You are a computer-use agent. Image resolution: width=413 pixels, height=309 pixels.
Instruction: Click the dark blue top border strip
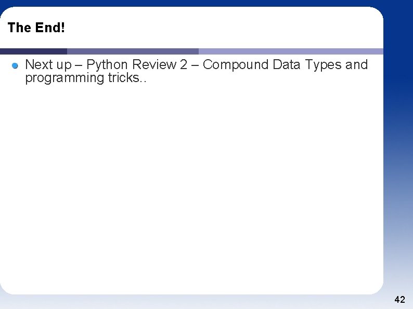(x=208, y=3)
